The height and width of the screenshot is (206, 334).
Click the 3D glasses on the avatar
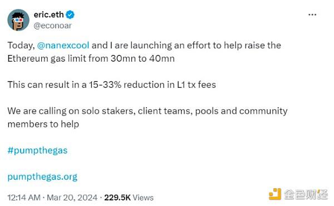(x=18, y=20)
